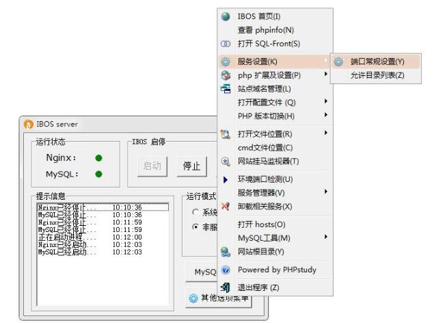
Task: Expand the 打开配置文件 submenu arrow
Action: (325, 101)
